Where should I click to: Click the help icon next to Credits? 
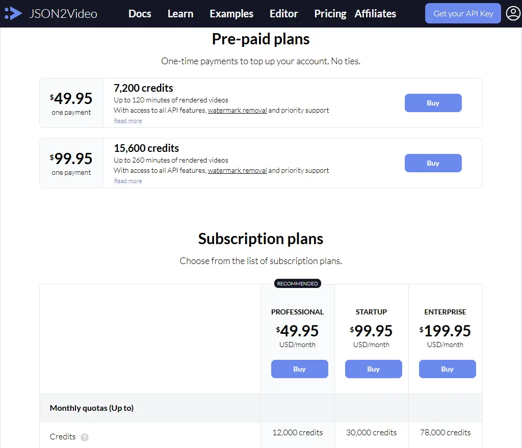point(84,437)
